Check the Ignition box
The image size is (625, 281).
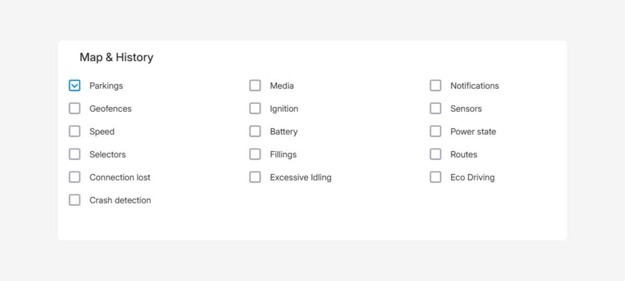click(255, 108)
